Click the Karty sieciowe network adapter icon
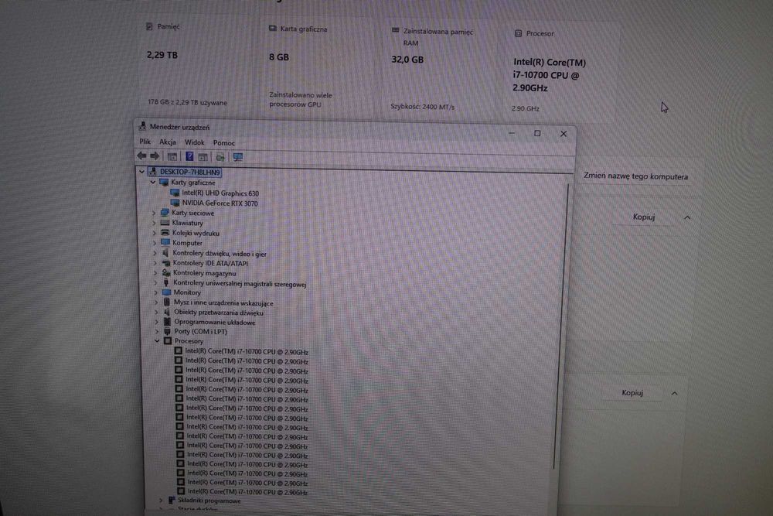Viewport: 773px width, 516px height. 165,213
